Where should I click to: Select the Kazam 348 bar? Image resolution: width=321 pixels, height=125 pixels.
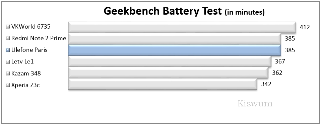[x=168, y=73]
